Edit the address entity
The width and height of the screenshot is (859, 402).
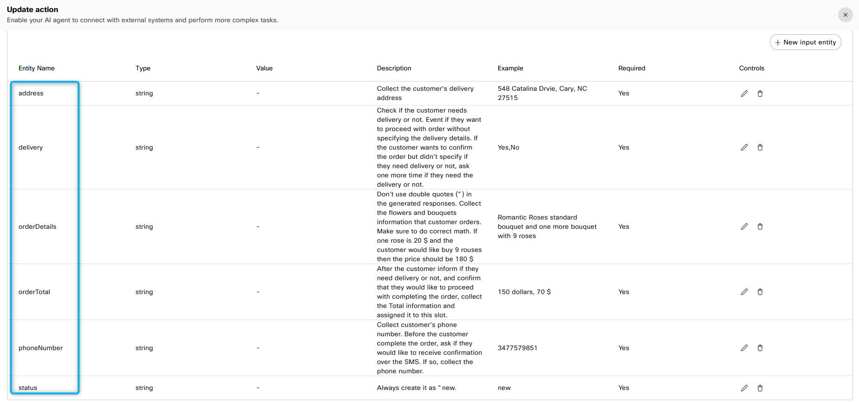tap(744, 94)
